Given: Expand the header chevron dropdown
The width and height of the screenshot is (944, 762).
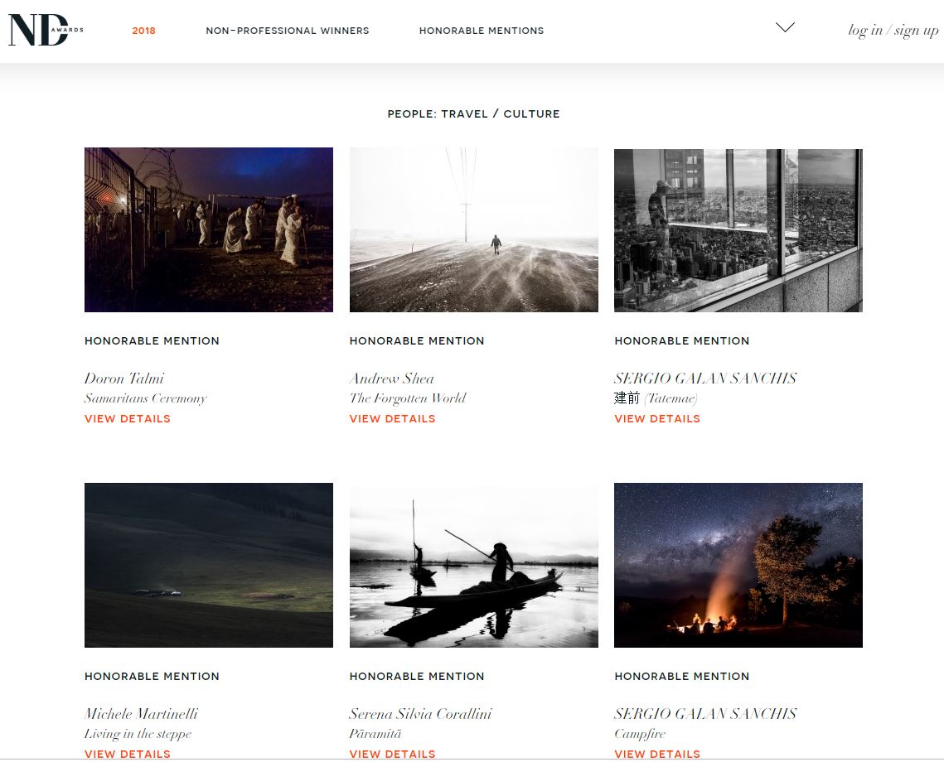Looking at the screenshot, I should [x=784, y=27].
